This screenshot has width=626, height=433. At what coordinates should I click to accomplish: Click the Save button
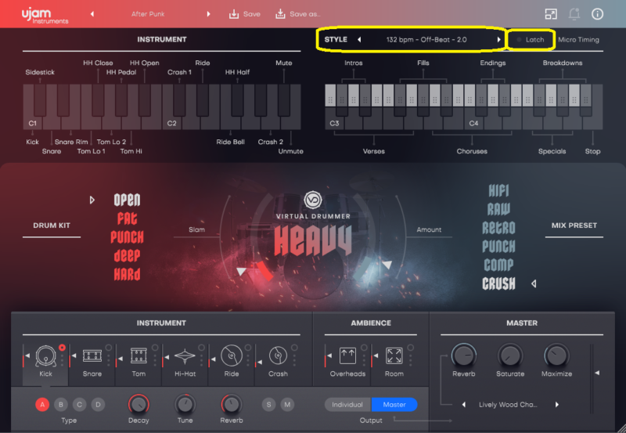click(245, 14)
